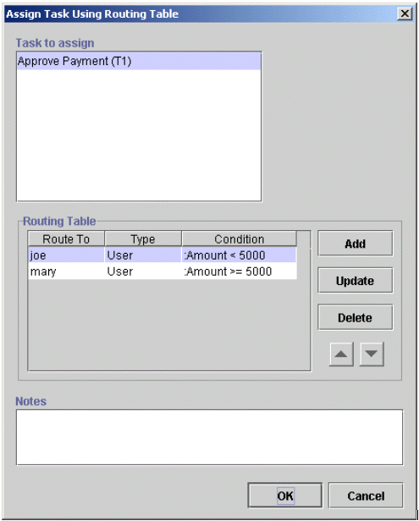Image resolution: width=419 pixels, height=521 pixels.
Task: Click the :Amount < 5000 condition cell
Action: (239, 255)
